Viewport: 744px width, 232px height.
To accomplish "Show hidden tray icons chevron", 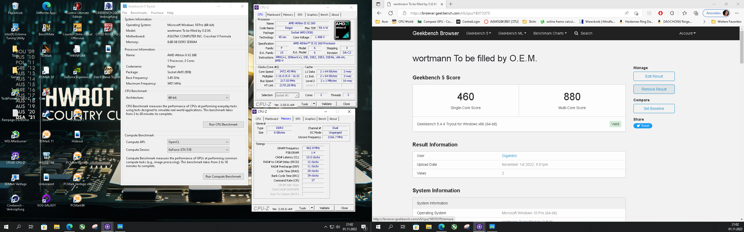I will [x=326, y=227].
